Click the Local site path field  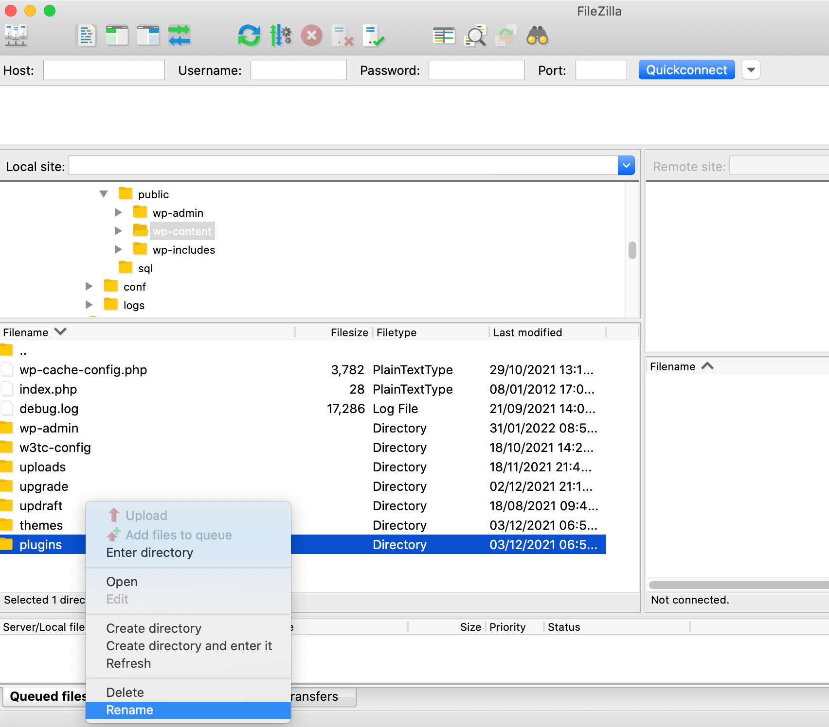(343, 166)
